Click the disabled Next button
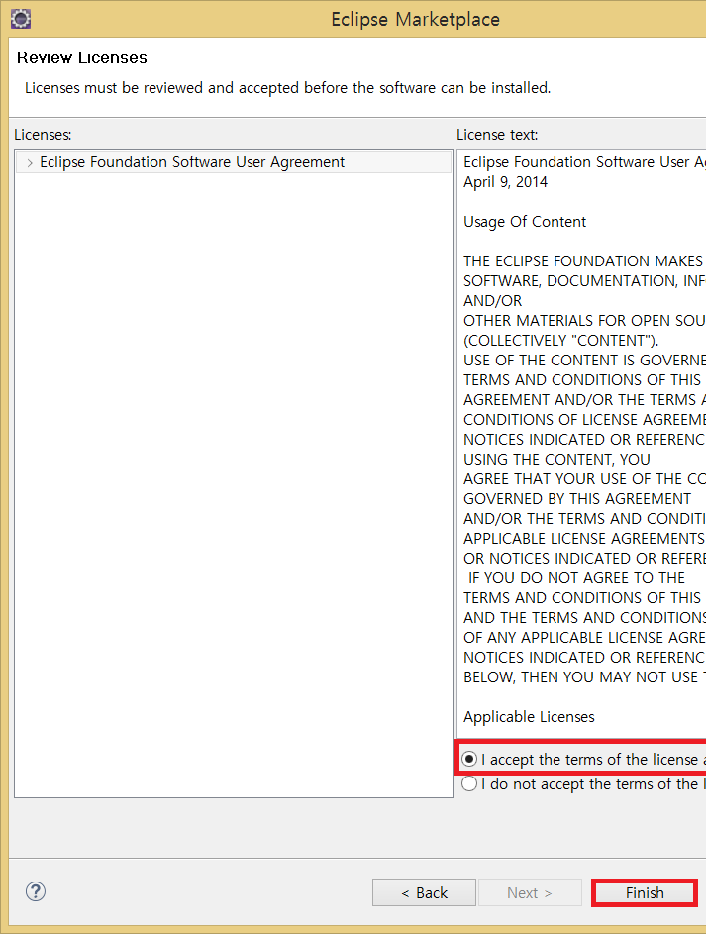This screenshot has height=934, width=706. (x=530, y=893)
